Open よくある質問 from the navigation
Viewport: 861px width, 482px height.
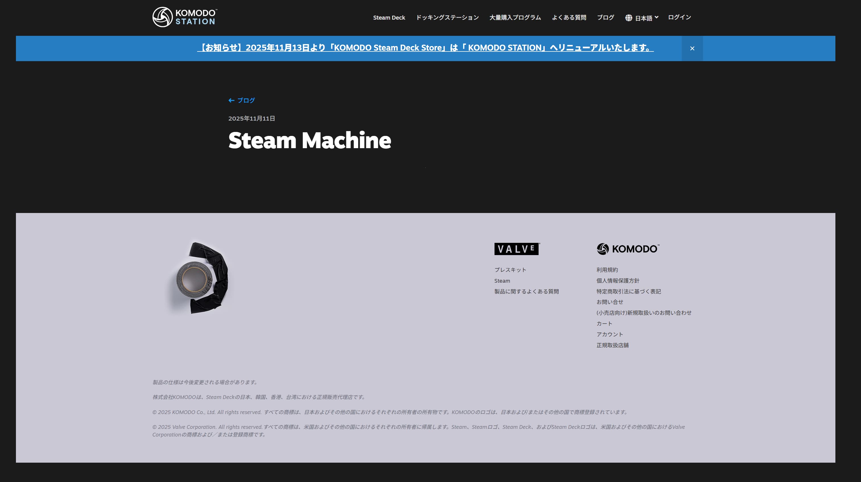[x=569, y=17]
